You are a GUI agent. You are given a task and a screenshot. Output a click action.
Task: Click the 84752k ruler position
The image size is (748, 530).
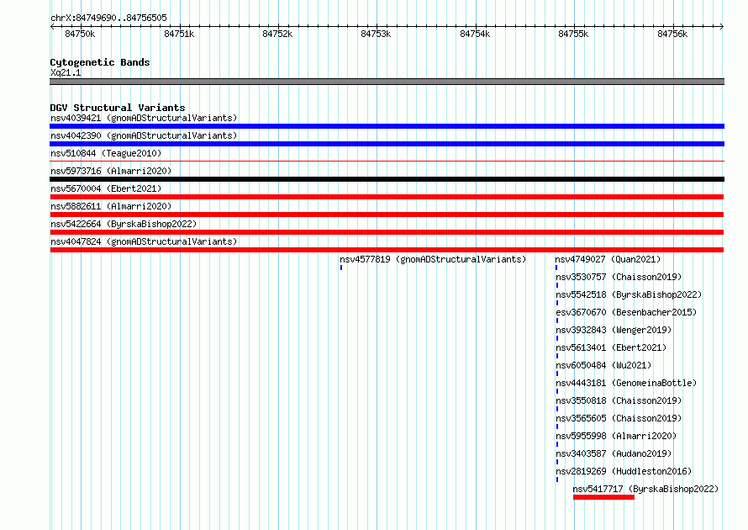[277, 34]
